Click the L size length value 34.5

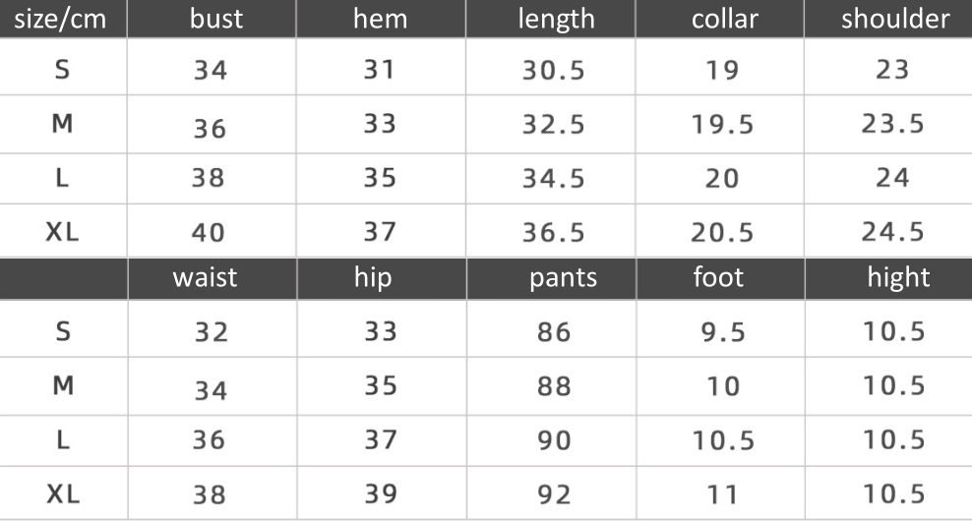tap(553, 179)
